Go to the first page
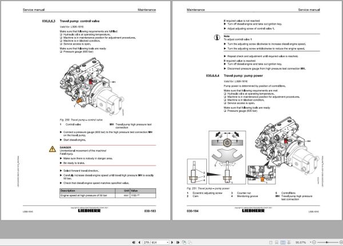This screenshot has width=343, height=246. 133,242
